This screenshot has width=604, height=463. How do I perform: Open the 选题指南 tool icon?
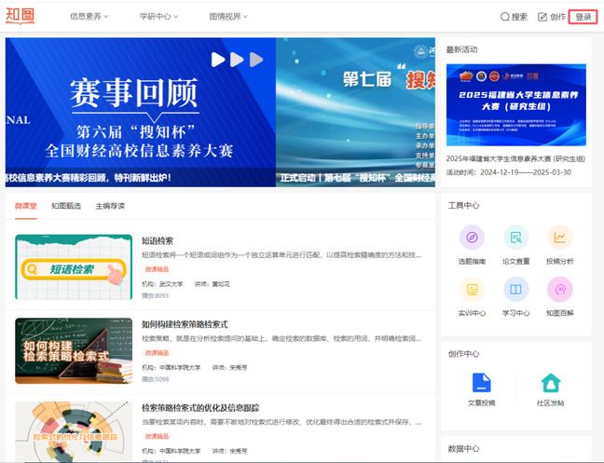coord(472,238)
